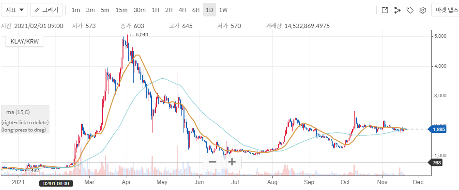Click the 저가 570 low value
The width and height of the screenshot is (459, 190).
(x=229, y=26)
